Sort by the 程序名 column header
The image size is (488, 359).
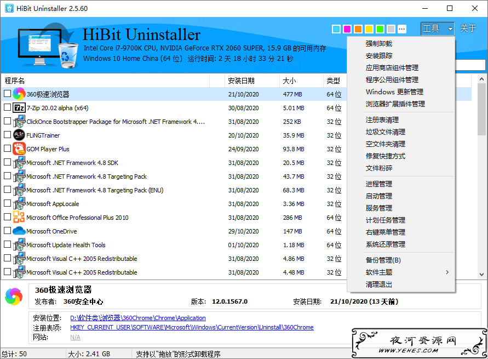coord(105,81)
